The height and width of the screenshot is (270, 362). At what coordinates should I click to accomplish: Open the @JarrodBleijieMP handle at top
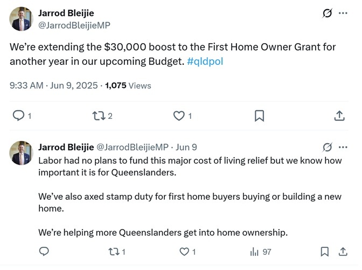click(74, 25)
